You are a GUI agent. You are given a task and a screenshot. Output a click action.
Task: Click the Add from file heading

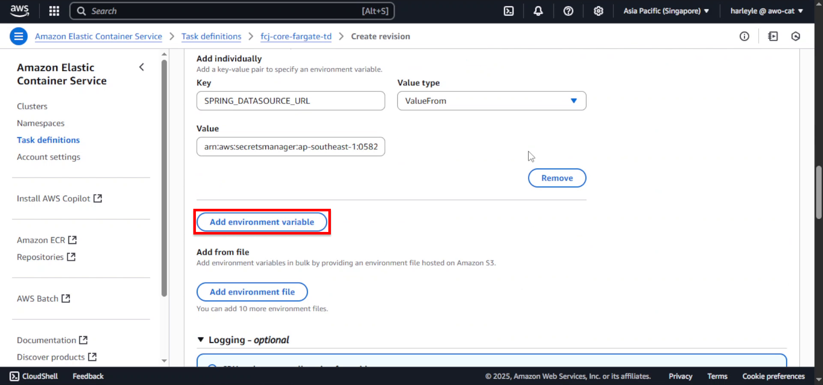(x=223, y=252)
